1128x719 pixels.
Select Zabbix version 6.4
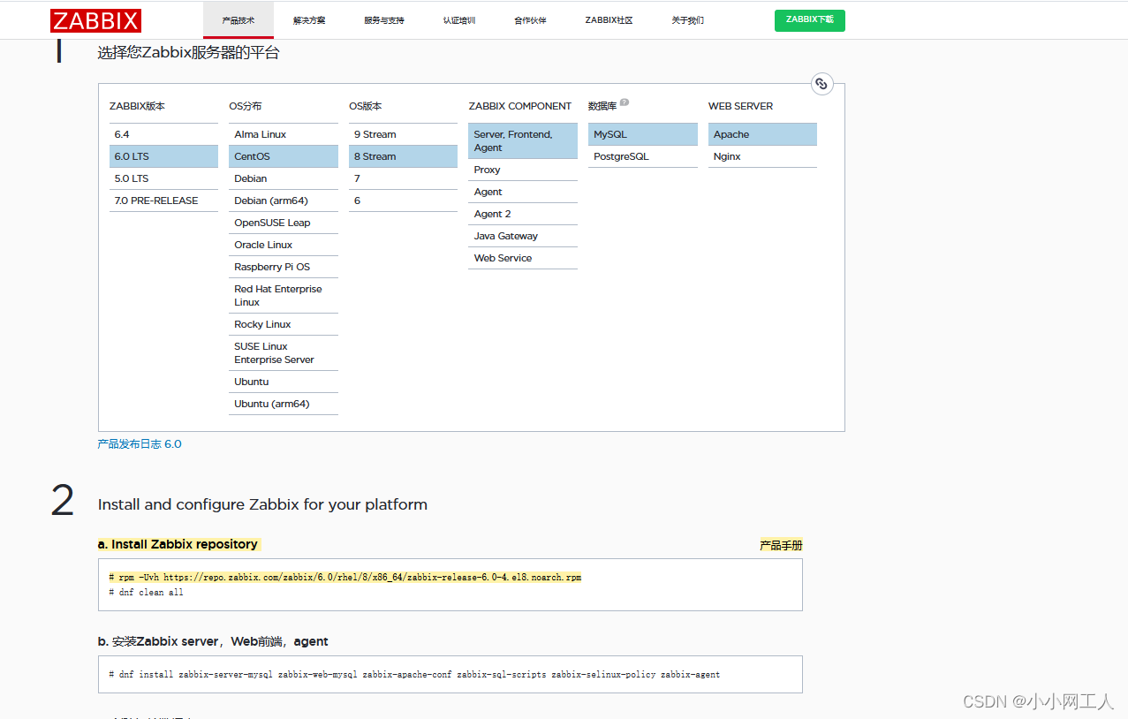click(163, 134)
